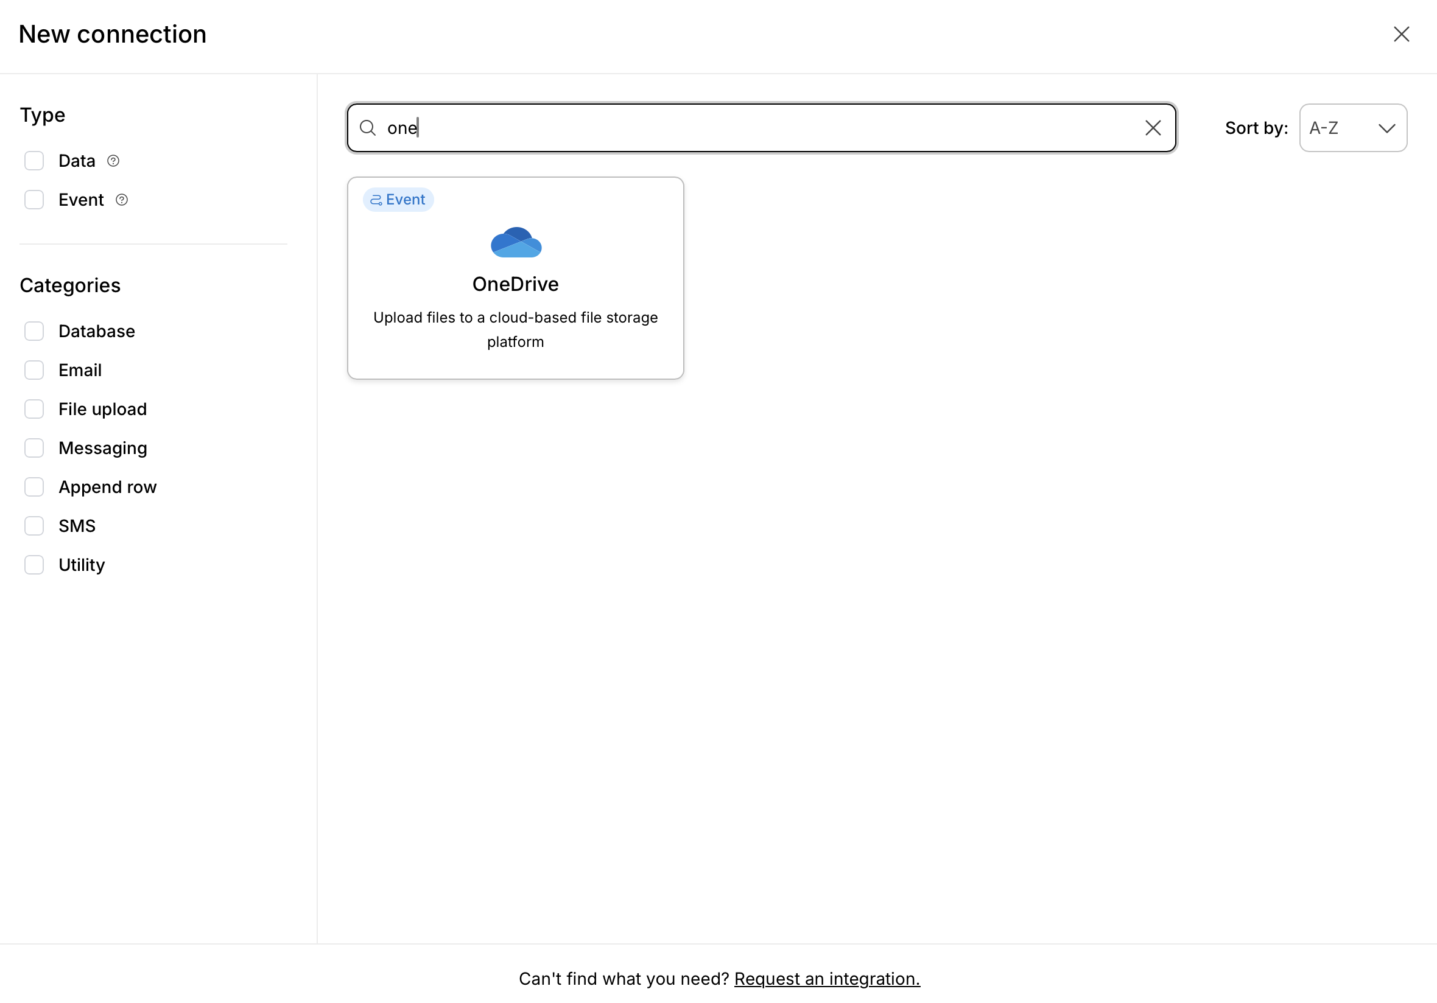1437x1003 pixels.
Task: Click the help icon next to Event
Action: tap(122, 200)
